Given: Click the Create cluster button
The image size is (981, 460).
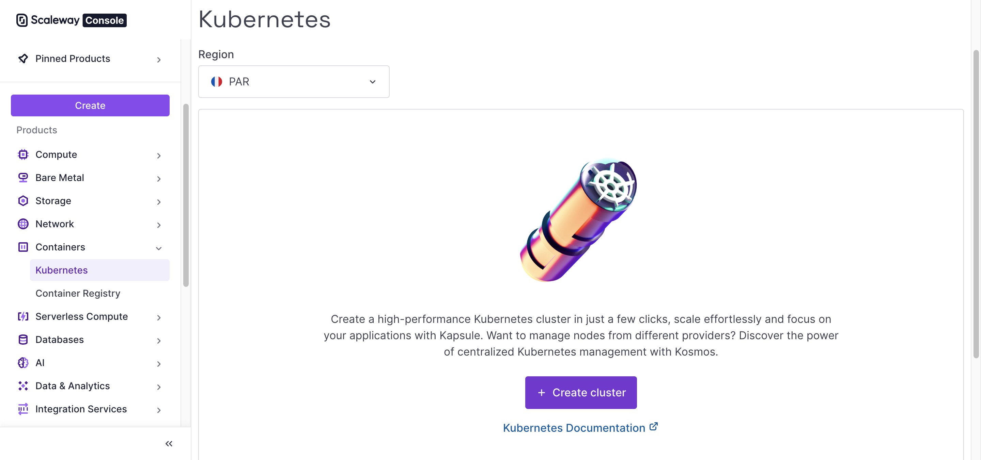Looking at the screenshot, I should point(581,393).
